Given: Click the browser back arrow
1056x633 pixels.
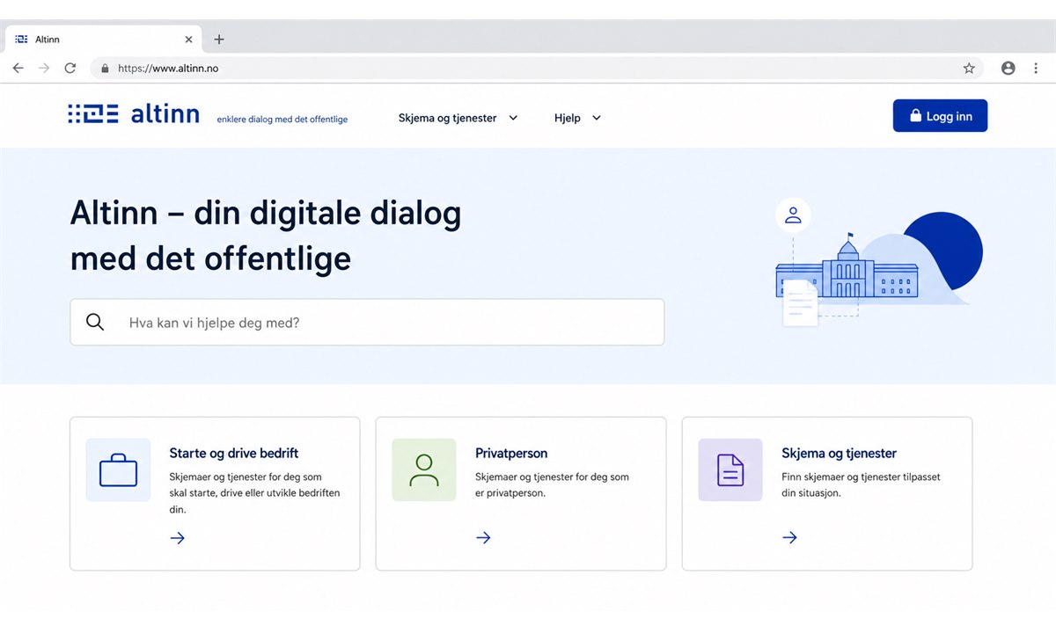Looking at the screenshot, I should (18, 68).
